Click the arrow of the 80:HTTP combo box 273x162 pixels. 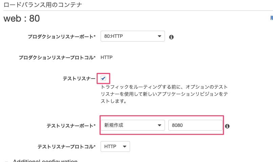(159, 36)
